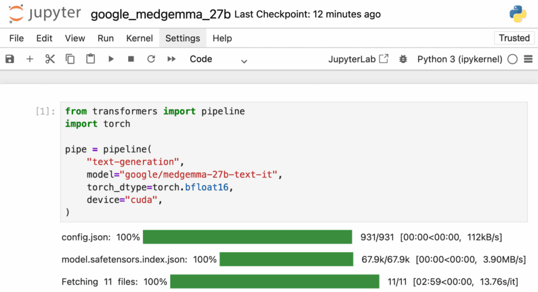Insert a new cell with plus icon
Viewport: 538px width, 292px height.
coord(30,59)
